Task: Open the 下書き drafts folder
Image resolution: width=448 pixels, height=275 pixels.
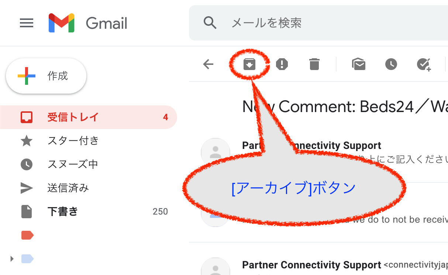Action: pos(63,212)
